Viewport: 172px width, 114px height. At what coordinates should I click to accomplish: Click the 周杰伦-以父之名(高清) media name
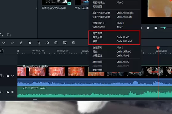pyautogui.click(x=54, y=8)
